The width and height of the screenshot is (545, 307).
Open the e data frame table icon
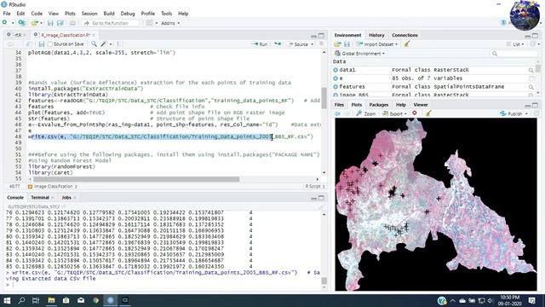(x=531, y=78)
